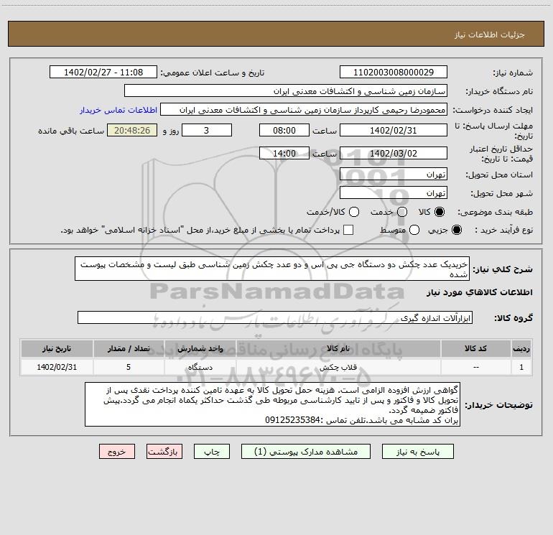
Task: Click the جزئیات اطلاعات نیاز header title
Action: point(490,34)
